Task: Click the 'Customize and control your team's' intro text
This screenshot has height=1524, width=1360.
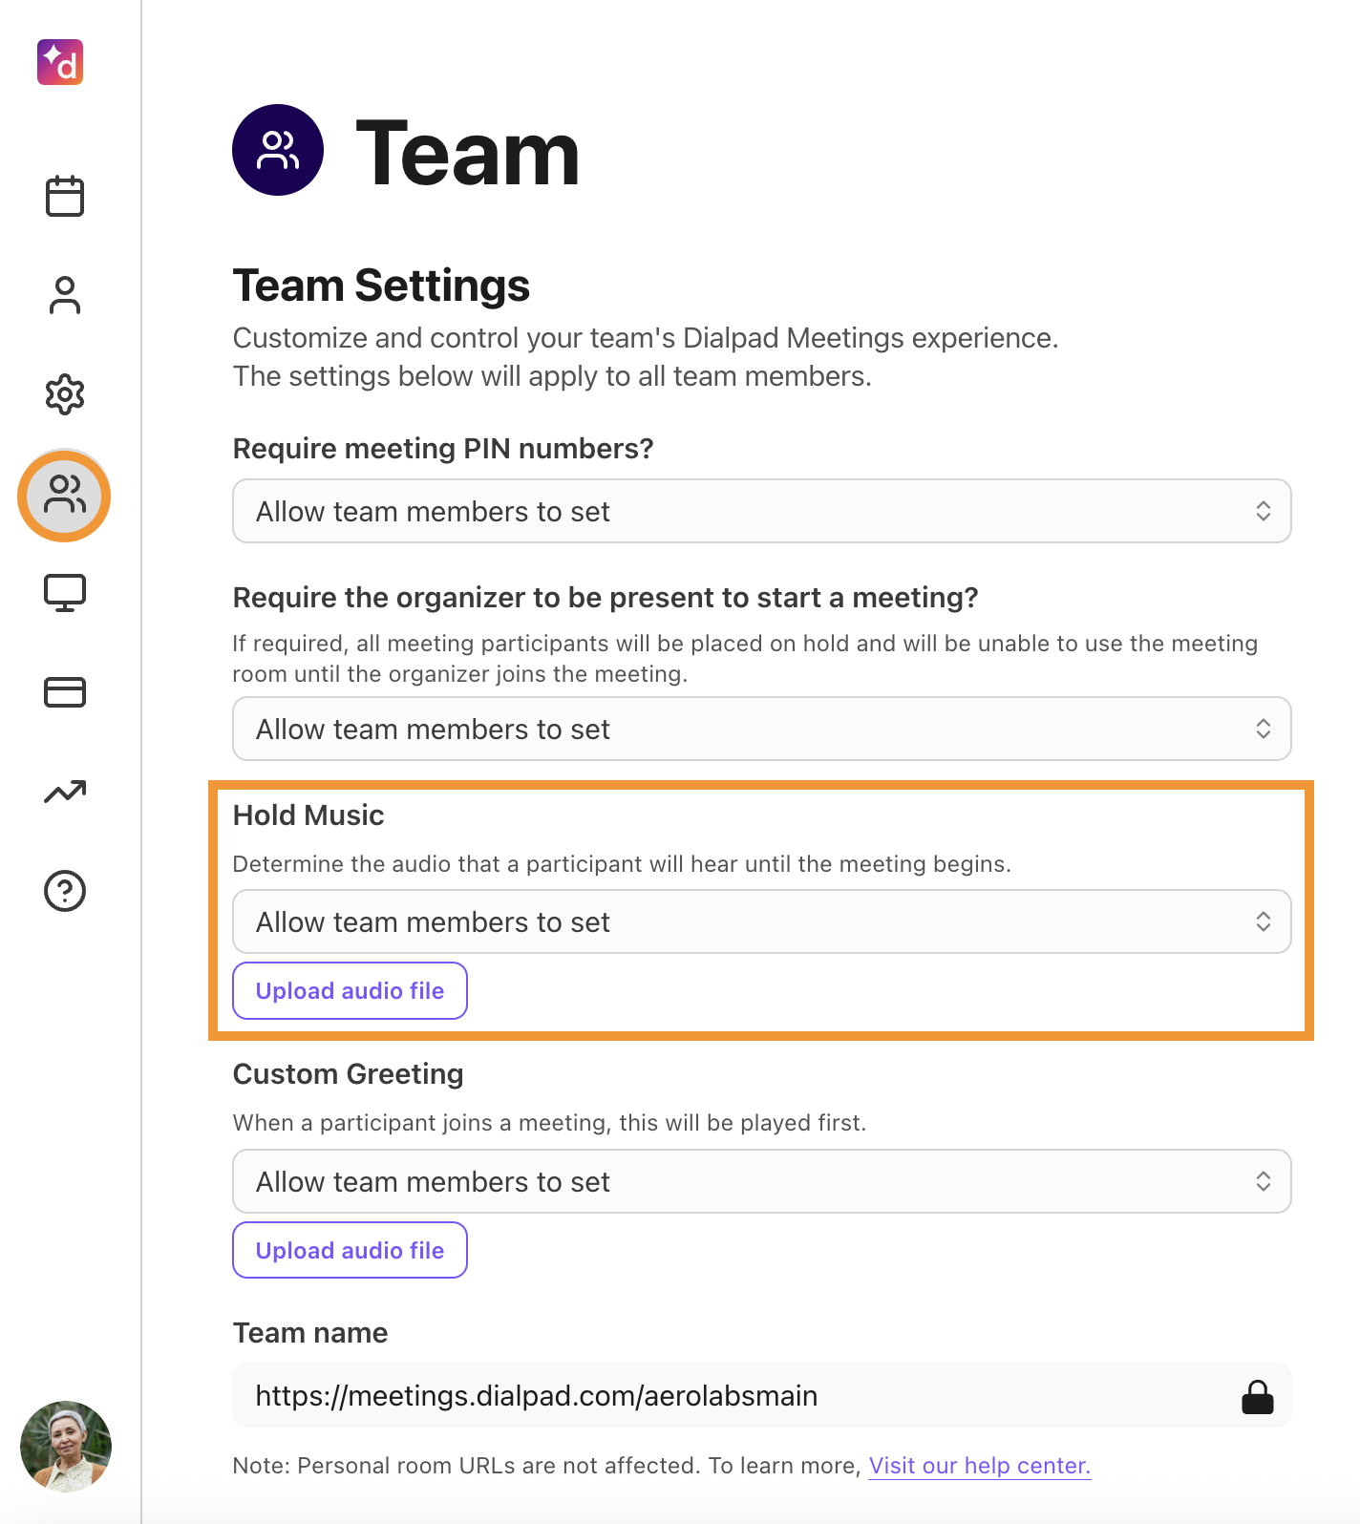Action: coord(646,357)
